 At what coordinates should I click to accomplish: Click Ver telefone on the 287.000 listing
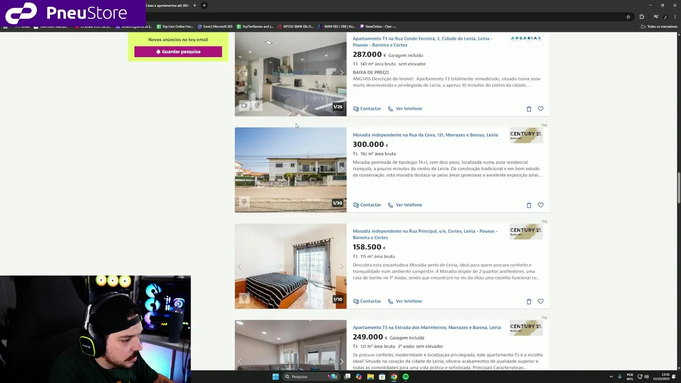pyautogui.click(x=405, y=109)
